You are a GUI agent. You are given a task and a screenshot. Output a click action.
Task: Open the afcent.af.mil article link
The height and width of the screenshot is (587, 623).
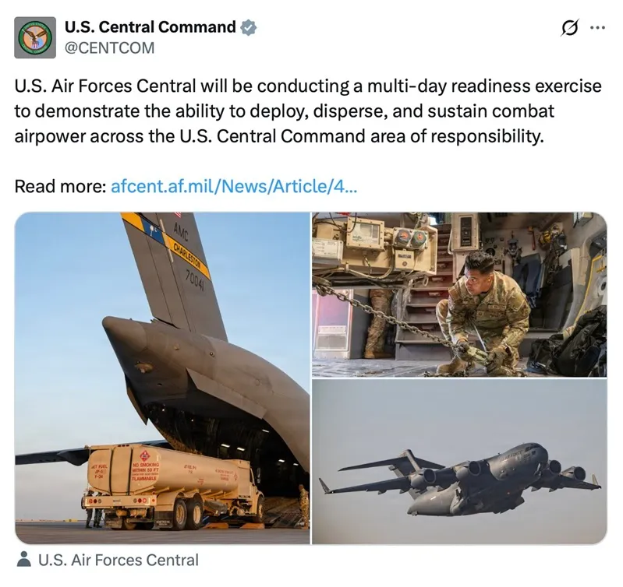[234, 186]
